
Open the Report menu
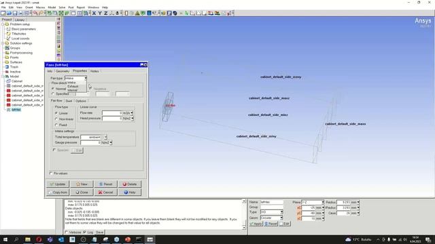coord(81,7)
